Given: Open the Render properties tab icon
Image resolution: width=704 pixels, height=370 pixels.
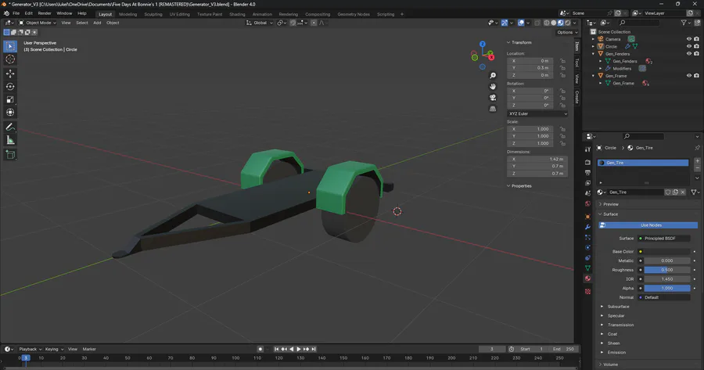Looking at the screenshot, I should [587, 162].
